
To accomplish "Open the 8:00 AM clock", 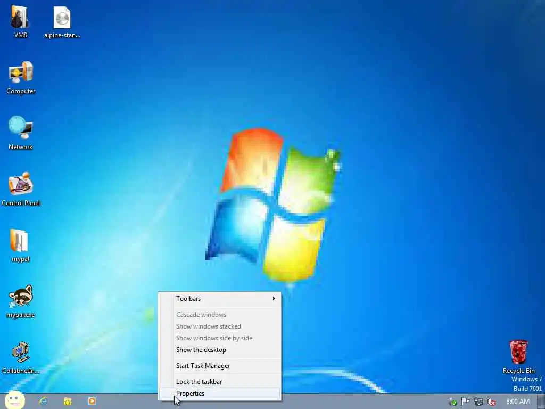I will (517, 402).
